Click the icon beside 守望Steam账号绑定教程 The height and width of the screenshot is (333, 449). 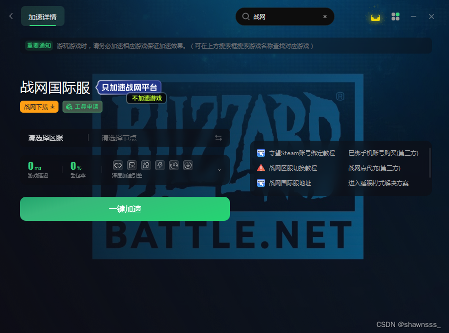click(261, 153)
